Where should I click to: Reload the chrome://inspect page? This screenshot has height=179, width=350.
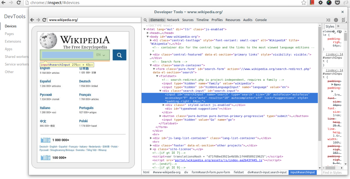tap(19, 3)
